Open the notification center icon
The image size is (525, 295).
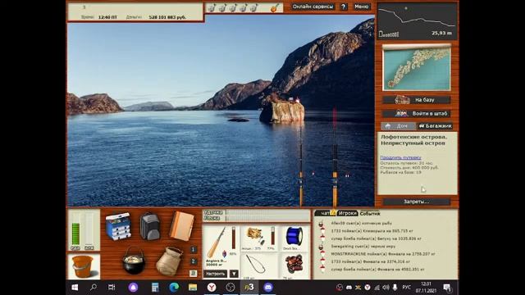click(447, 288)
